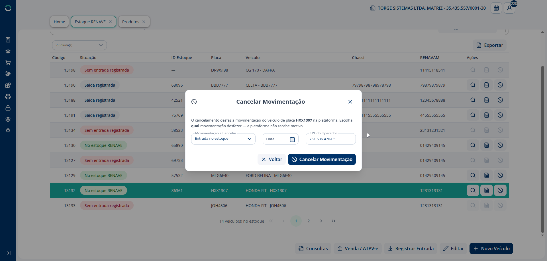The width and height of the screenshot is (547, 261).
Task: Go to the next page with the single arrow
Action: [321, 221]
